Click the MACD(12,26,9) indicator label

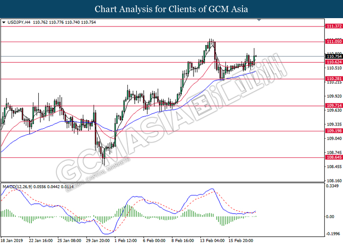tap(17, 187)
